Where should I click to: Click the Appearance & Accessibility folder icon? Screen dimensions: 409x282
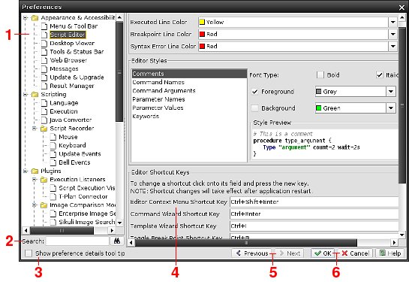(35, 18)
